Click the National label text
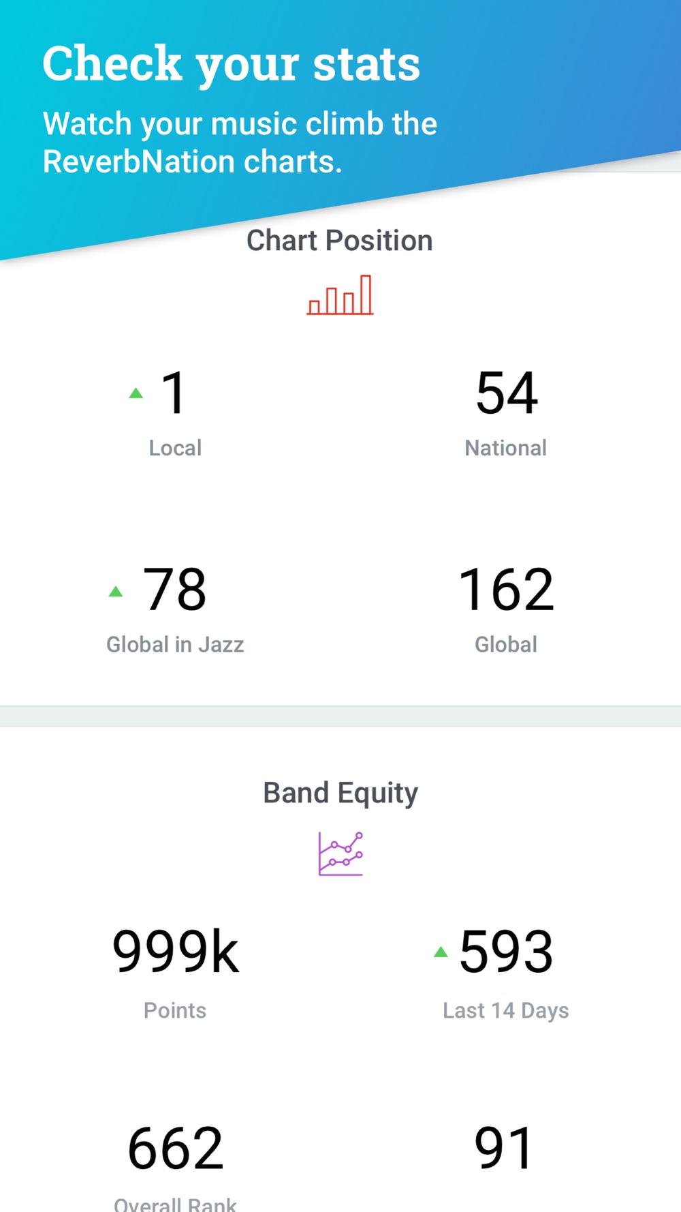The image size is (681, 1212). coord(506,448)
